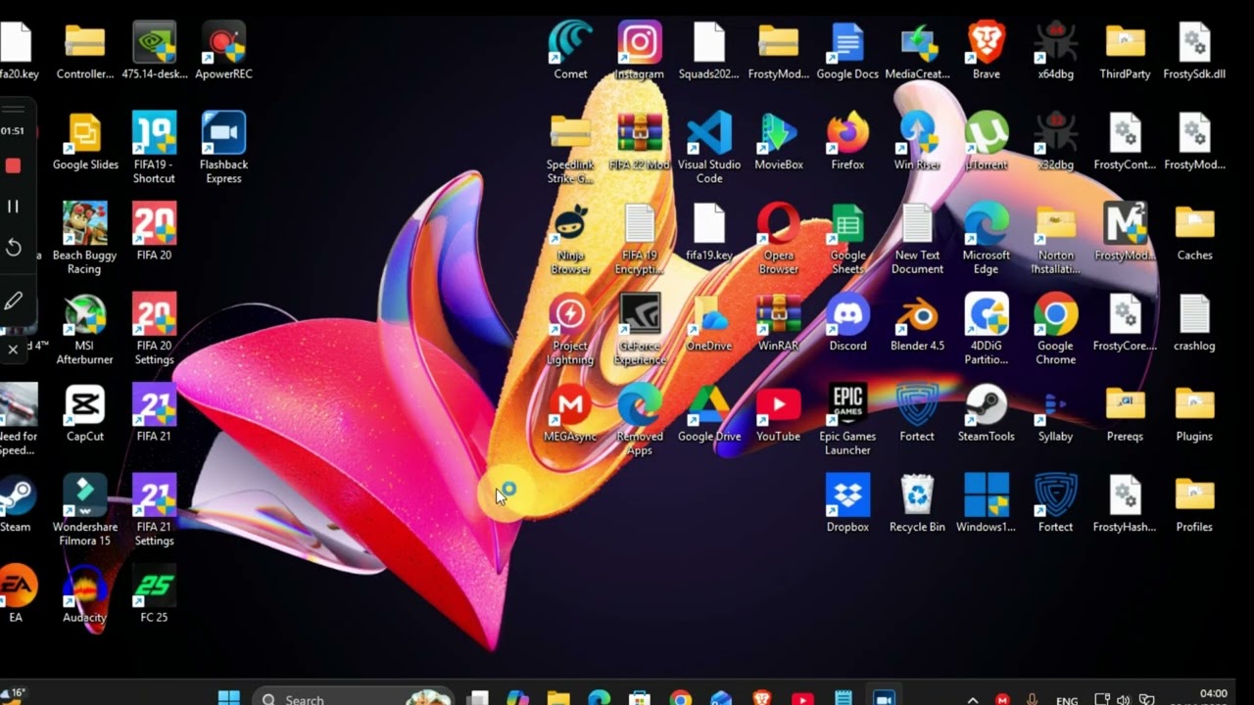Pause the recording in recorder panel
Screen dimensions: 1254x705
click(13, 207)
